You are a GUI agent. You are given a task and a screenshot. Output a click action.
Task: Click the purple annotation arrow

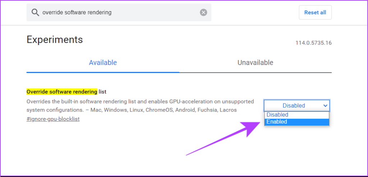click(223, 139)
